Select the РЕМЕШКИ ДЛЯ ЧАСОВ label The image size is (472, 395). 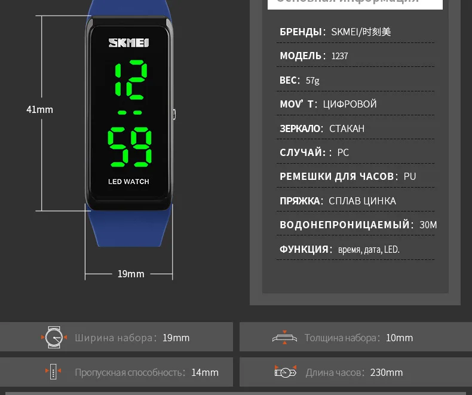click(x=337, y=176)
